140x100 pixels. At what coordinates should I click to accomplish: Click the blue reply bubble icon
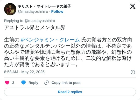tap(24, 83)
